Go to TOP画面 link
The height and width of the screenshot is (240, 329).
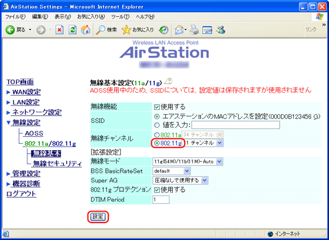pyautogui.click(x=20, y=82)
